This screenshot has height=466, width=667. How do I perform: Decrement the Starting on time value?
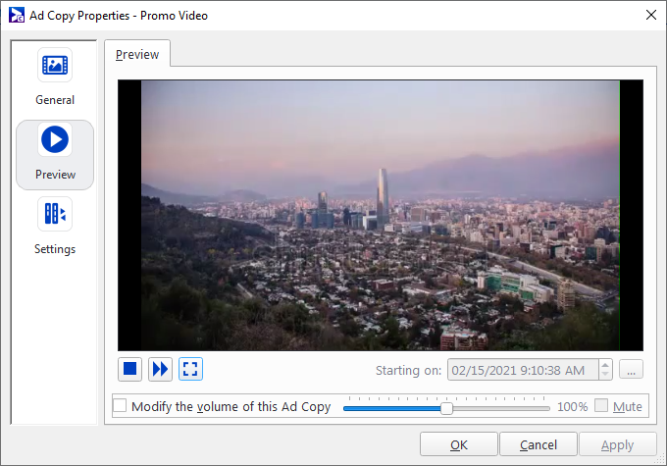point(605,375)
